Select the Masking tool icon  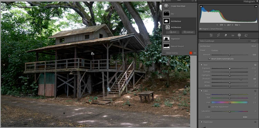tap(239, 35)
